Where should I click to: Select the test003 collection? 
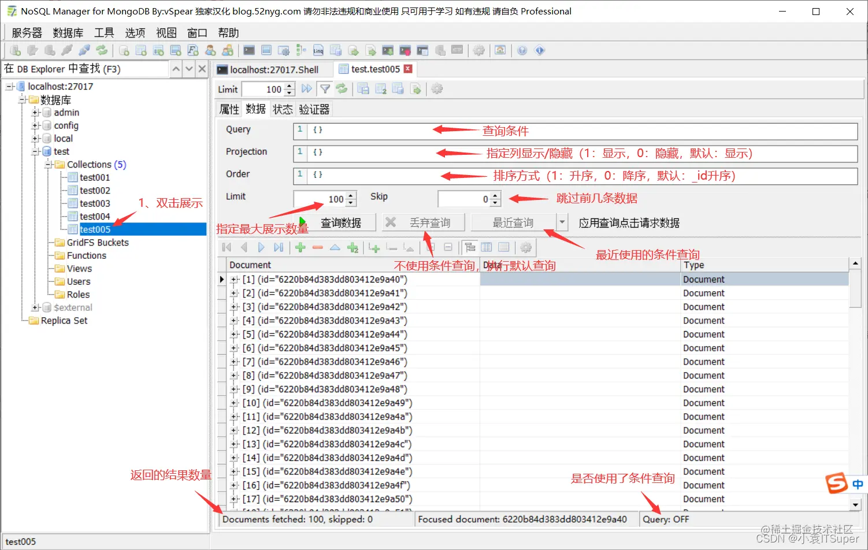tap(95, 203)
